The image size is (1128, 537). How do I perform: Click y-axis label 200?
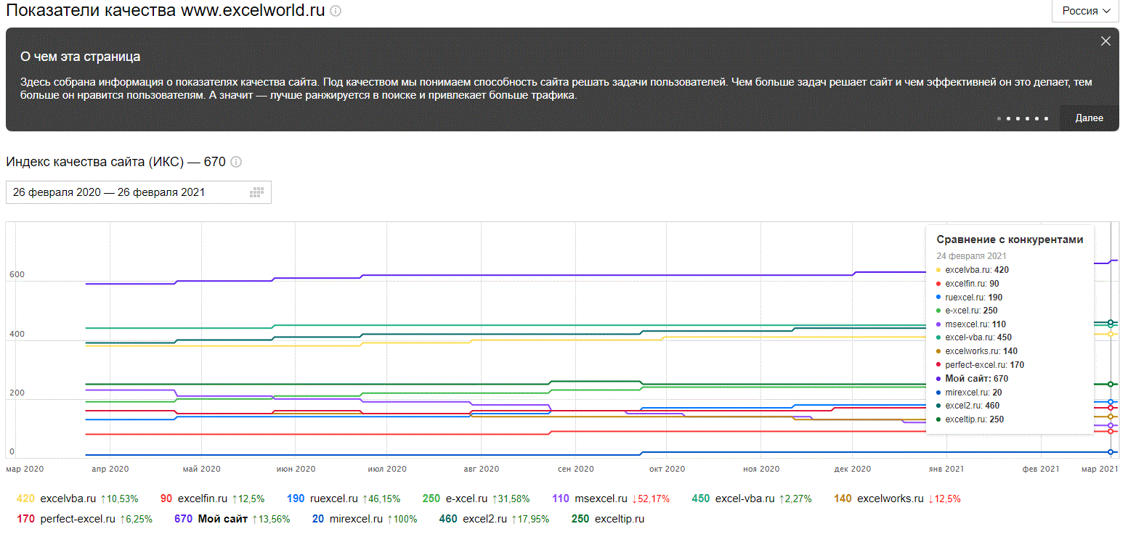click(17, 393)
